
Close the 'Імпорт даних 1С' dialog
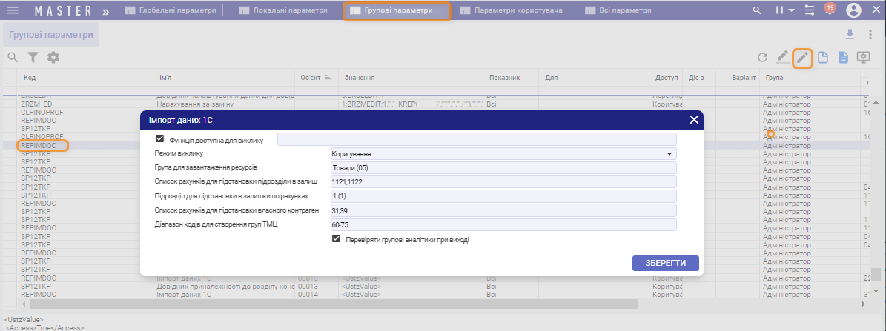pyautogui.click(x=694, y=119)
